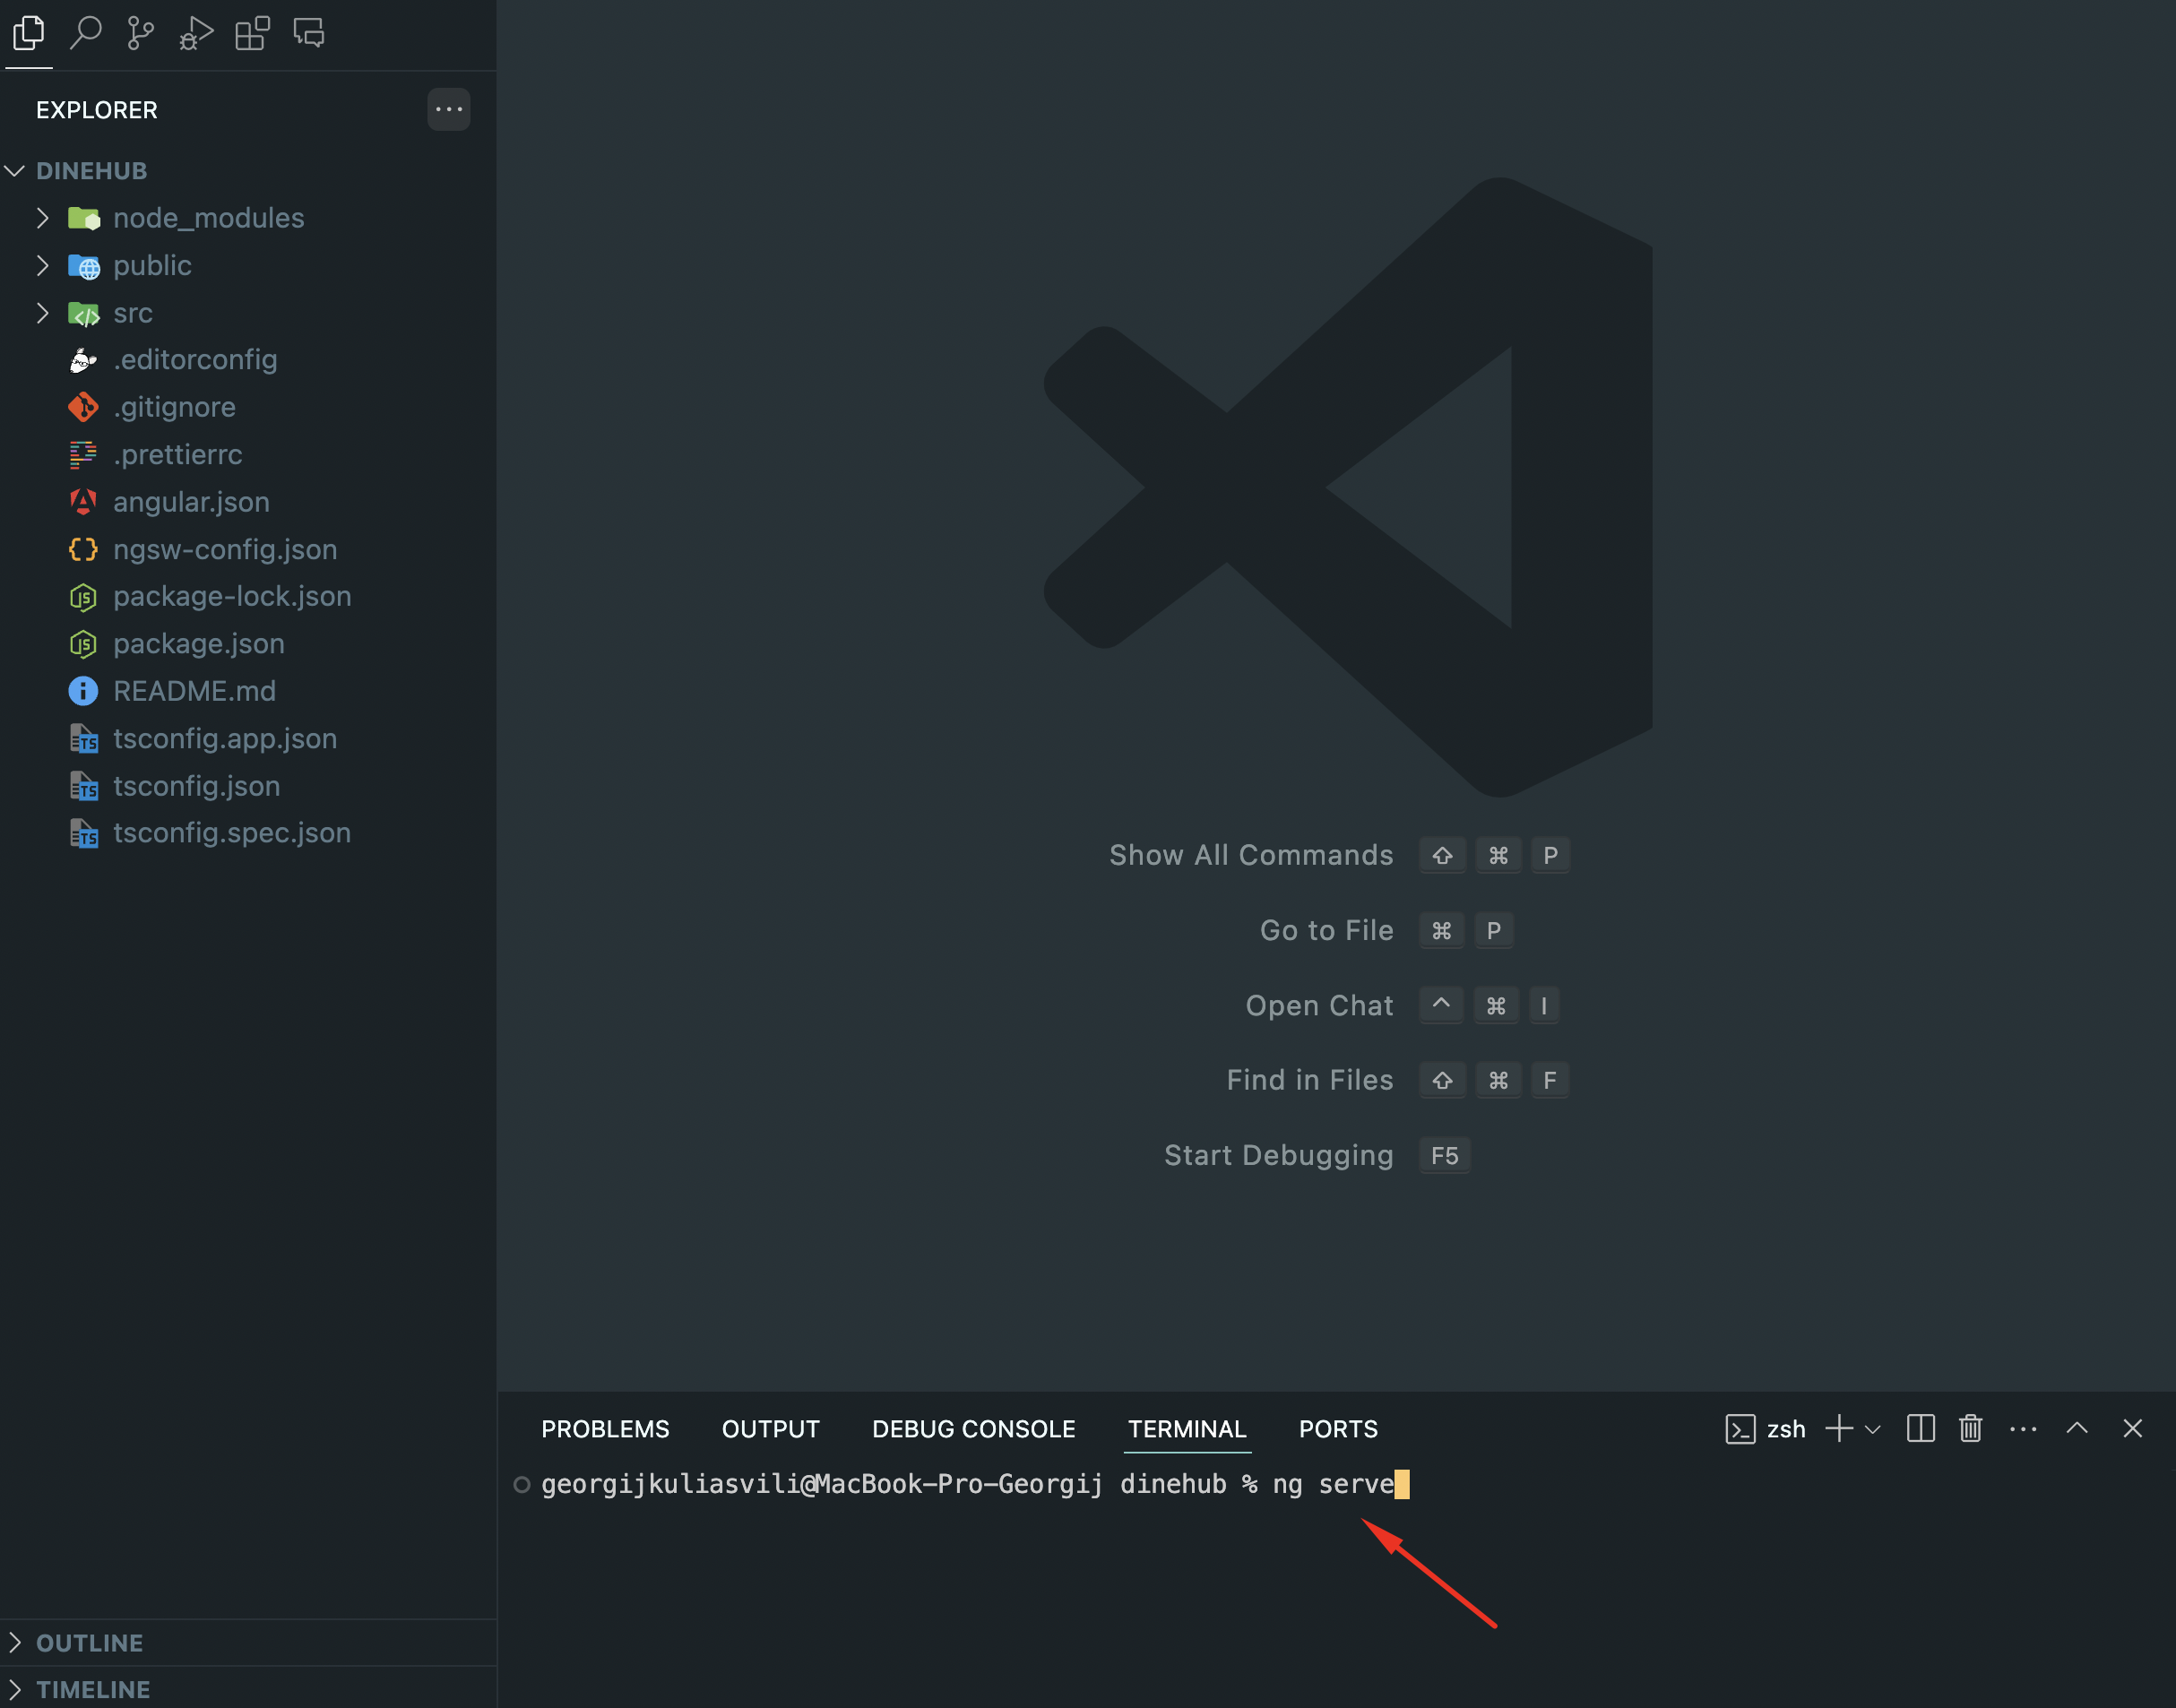This screenshot has height=1708, width=2176.
Task: Open the README.md file
Action: click(248, 691)
